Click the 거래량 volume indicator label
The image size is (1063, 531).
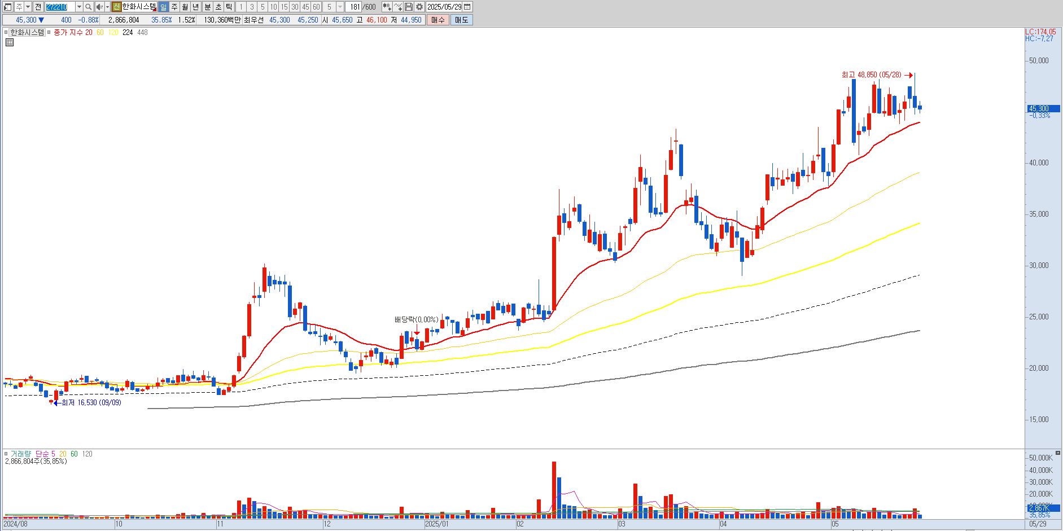(x=21, y=454)
